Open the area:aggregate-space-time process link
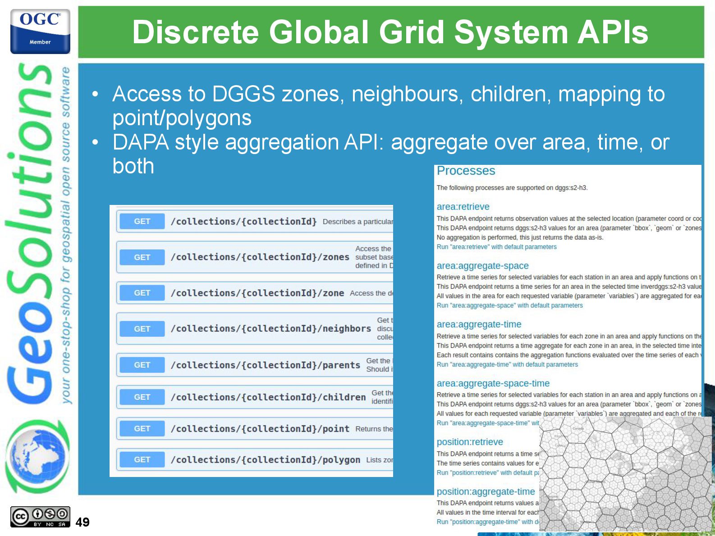Image resolution: width=715 pixels, height=536 pixels. click(x=493, y=383)
